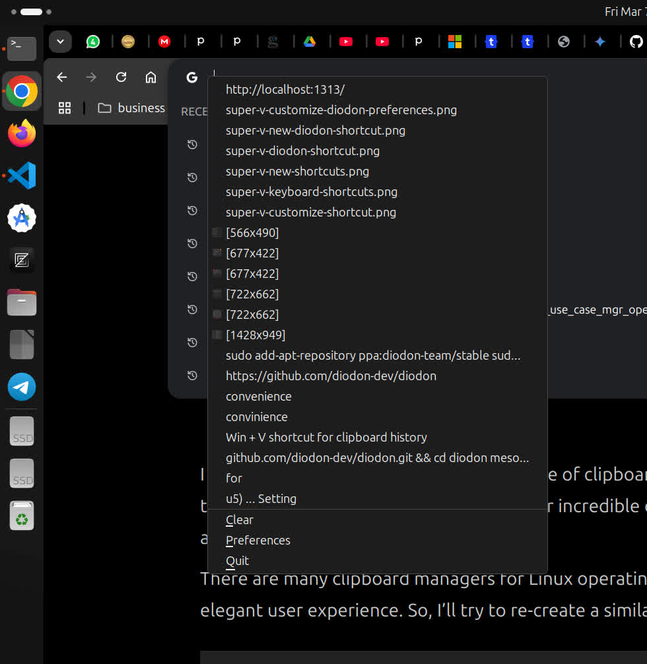Select Clear in Diodon menu

pyautogui.click(x=240, y=520)
